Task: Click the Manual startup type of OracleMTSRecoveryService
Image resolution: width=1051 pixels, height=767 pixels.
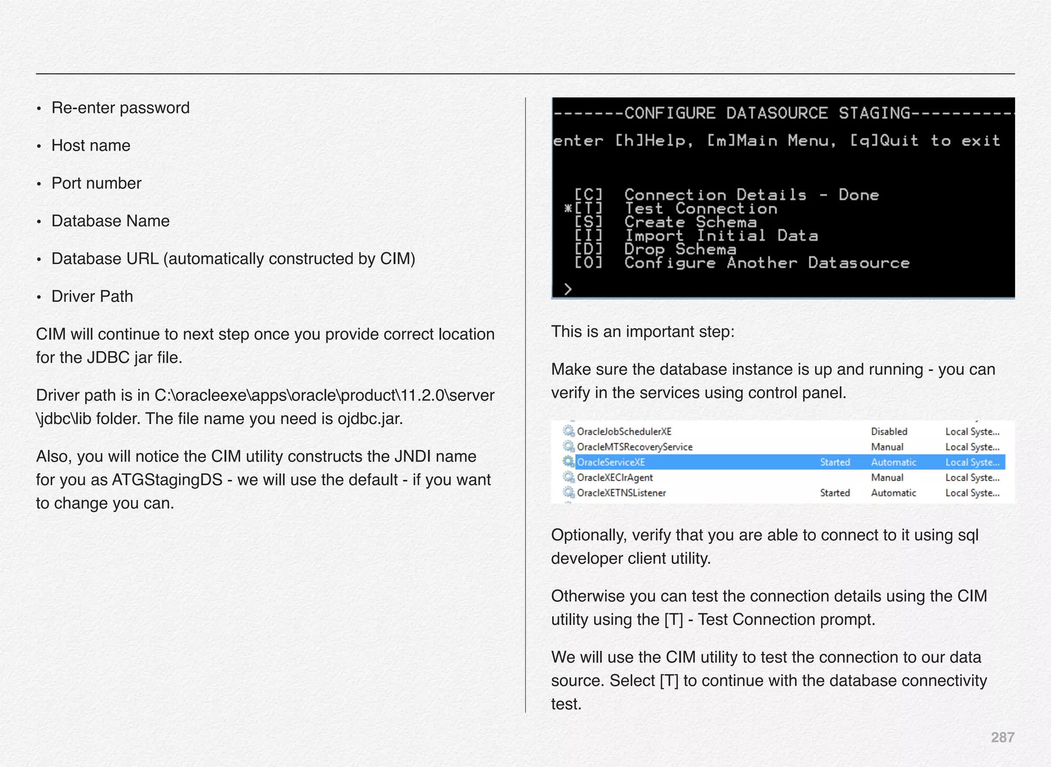Action: tap(887, 447)
